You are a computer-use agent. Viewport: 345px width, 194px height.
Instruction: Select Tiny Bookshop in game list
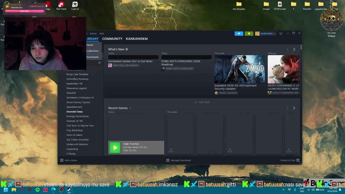coord(75,130)
